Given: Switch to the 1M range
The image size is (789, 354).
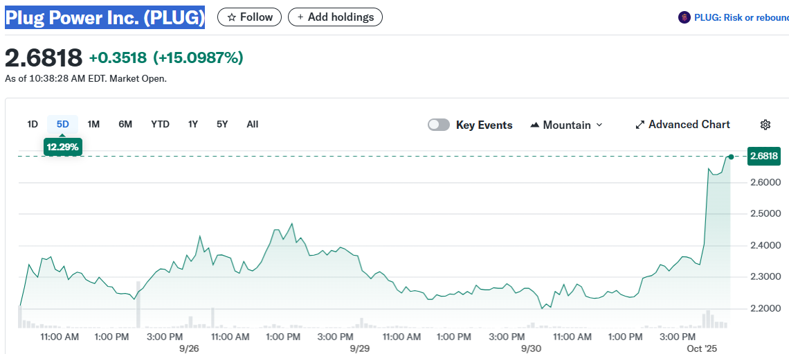Looking at the screenshot, I should pos(93,124).
